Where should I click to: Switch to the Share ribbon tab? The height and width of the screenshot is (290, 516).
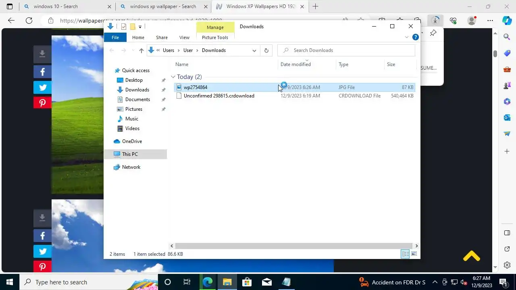162,37
